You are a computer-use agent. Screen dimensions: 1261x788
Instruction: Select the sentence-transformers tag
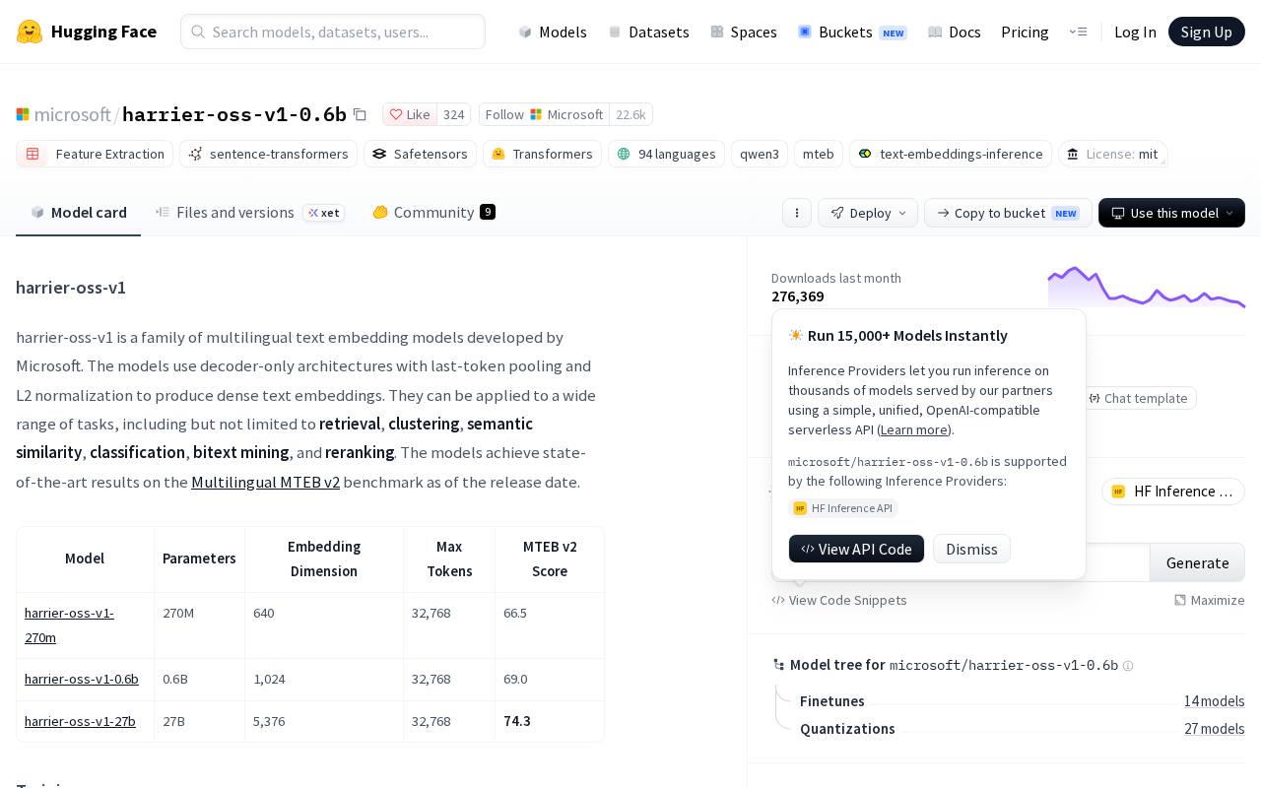tap(268, 154)
